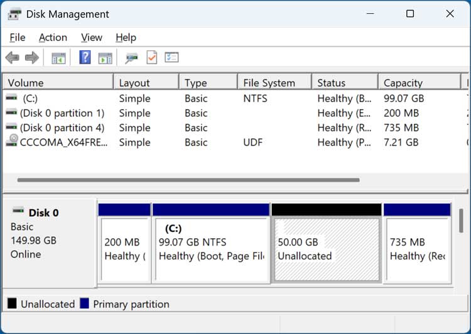The height and width of the screenshot is (334, 471).
Task: Sort by Status column header
Action: coord(345,83)
